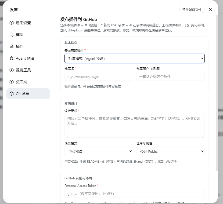Focus the 仓库名 input field
Image resolution: width=223 pixels, height=204 pixels.
click(99, 76)
